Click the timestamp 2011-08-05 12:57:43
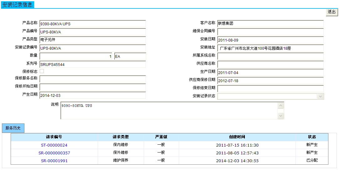This screenshot has width=340, height=170. point(237,153)
